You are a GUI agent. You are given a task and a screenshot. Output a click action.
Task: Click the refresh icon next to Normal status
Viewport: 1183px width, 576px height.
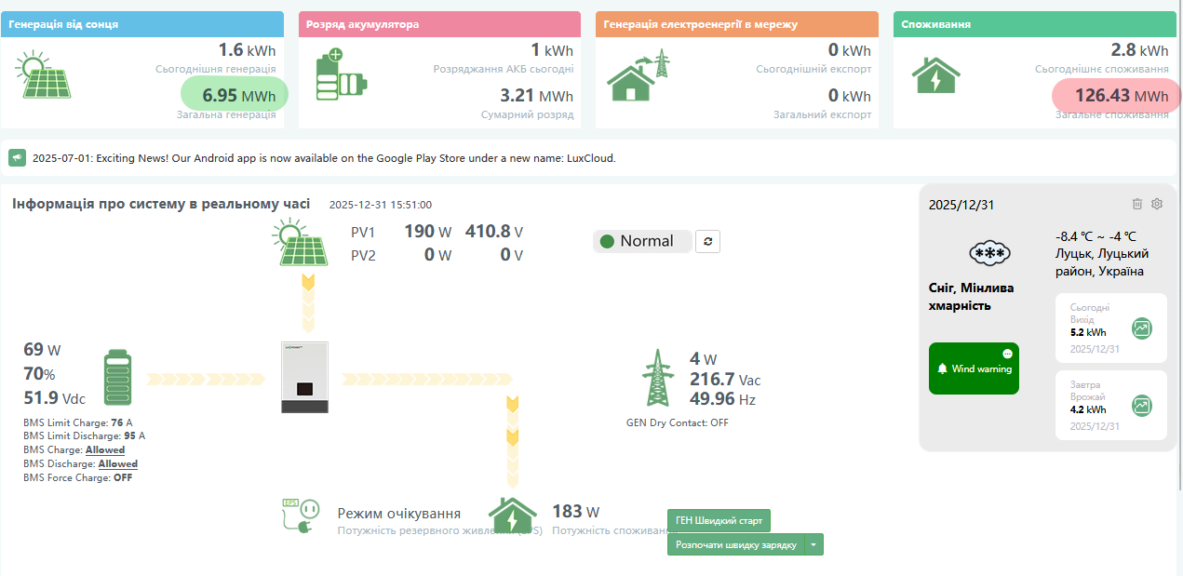pos(708,242)
